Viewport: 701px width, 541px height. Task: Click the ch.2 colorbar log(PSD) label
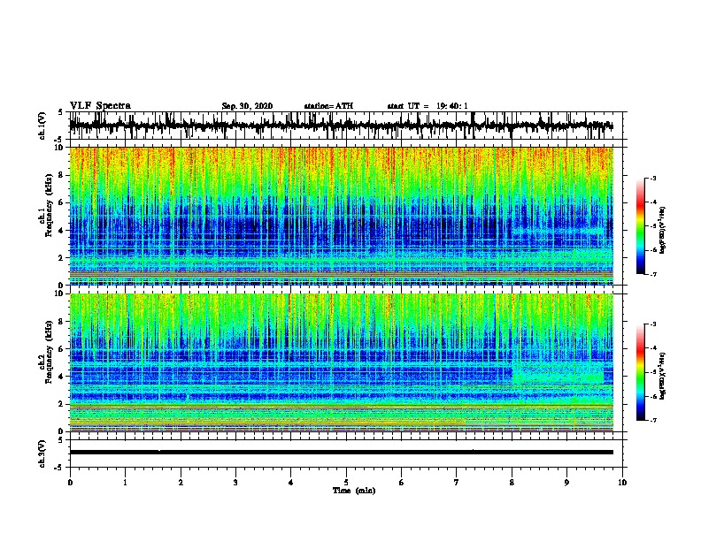663,376
